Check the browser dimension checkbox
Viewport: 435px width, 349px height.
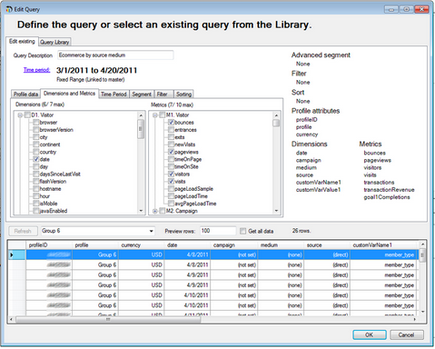pos(36,123)
